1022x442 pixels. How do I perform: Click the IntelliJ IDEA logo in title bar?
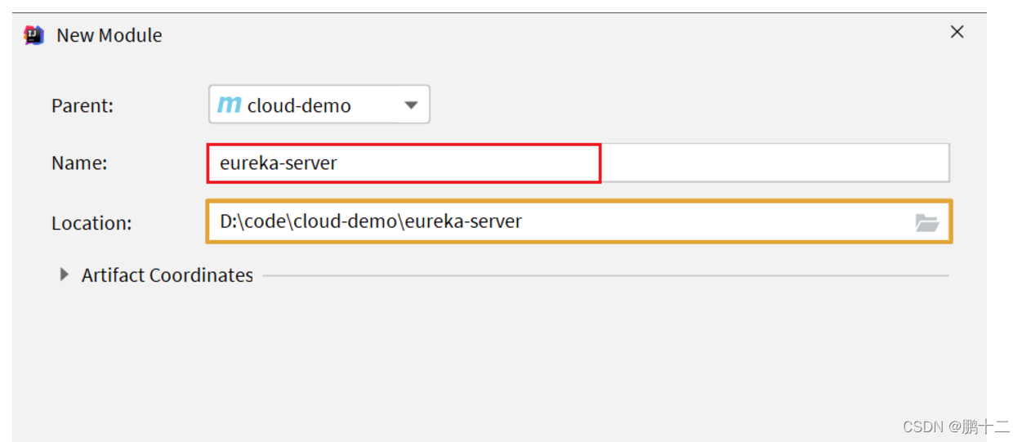coord(33,35)
